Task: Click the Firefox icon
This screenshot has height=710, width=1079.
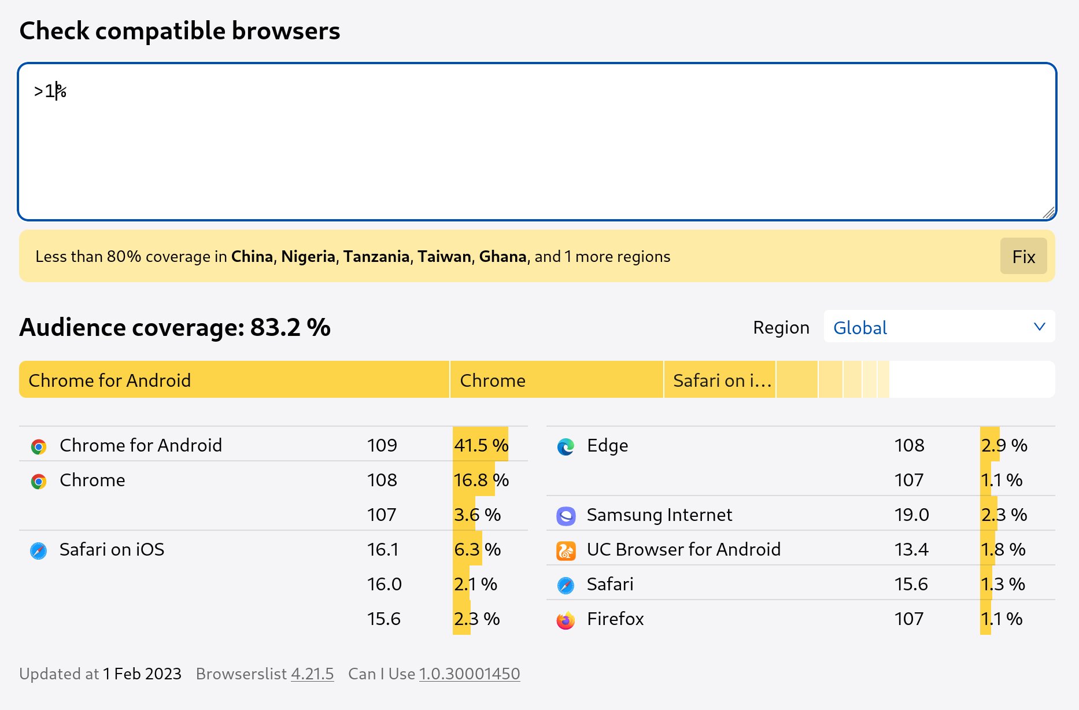Action: (x=566, y=620)
